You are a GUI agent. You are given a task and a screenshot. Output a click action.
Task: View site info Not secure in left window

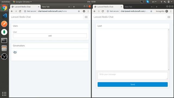pyautogui.click(x=30, y=11)
